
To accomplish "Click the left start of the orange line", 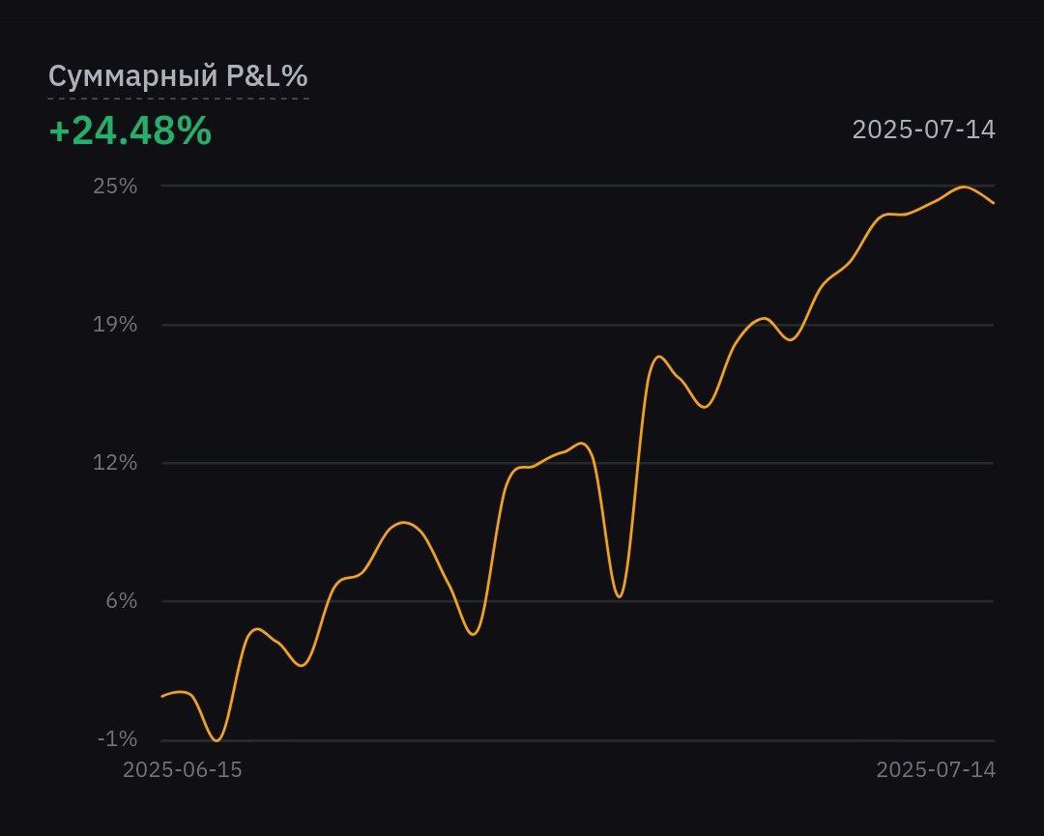I will tap(162, 696).
